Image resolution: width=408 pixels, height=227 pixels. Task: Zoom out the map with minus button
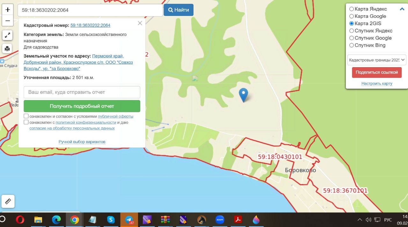(x=8, y=21)
